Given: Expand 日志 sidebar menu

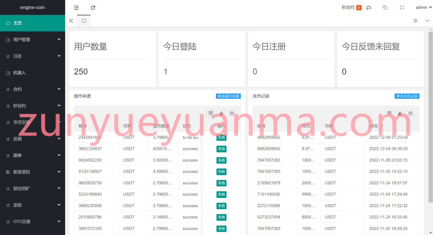Looking at the screenshot, I should (x=33, y=56).
